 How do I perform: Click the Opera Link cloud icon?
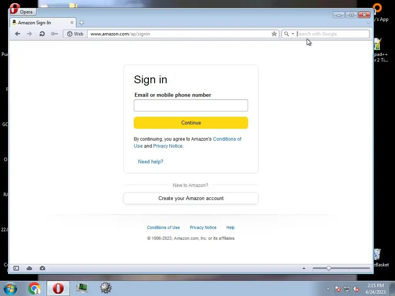point(29,268)
